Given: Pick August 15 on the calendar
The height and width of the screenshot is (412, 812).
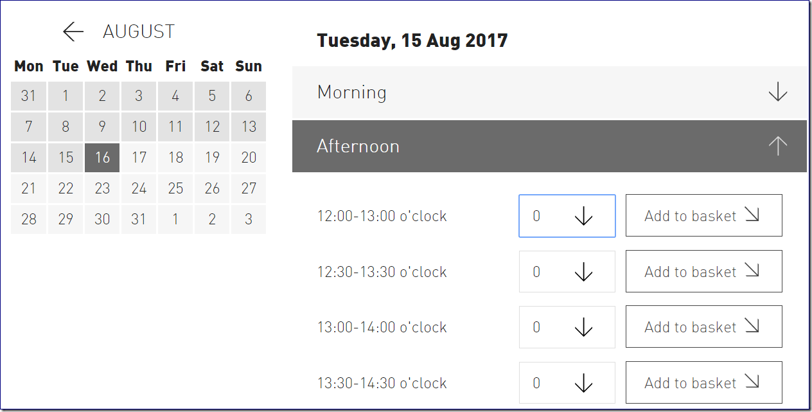Looking at the screenshot, I should (66, 157).
